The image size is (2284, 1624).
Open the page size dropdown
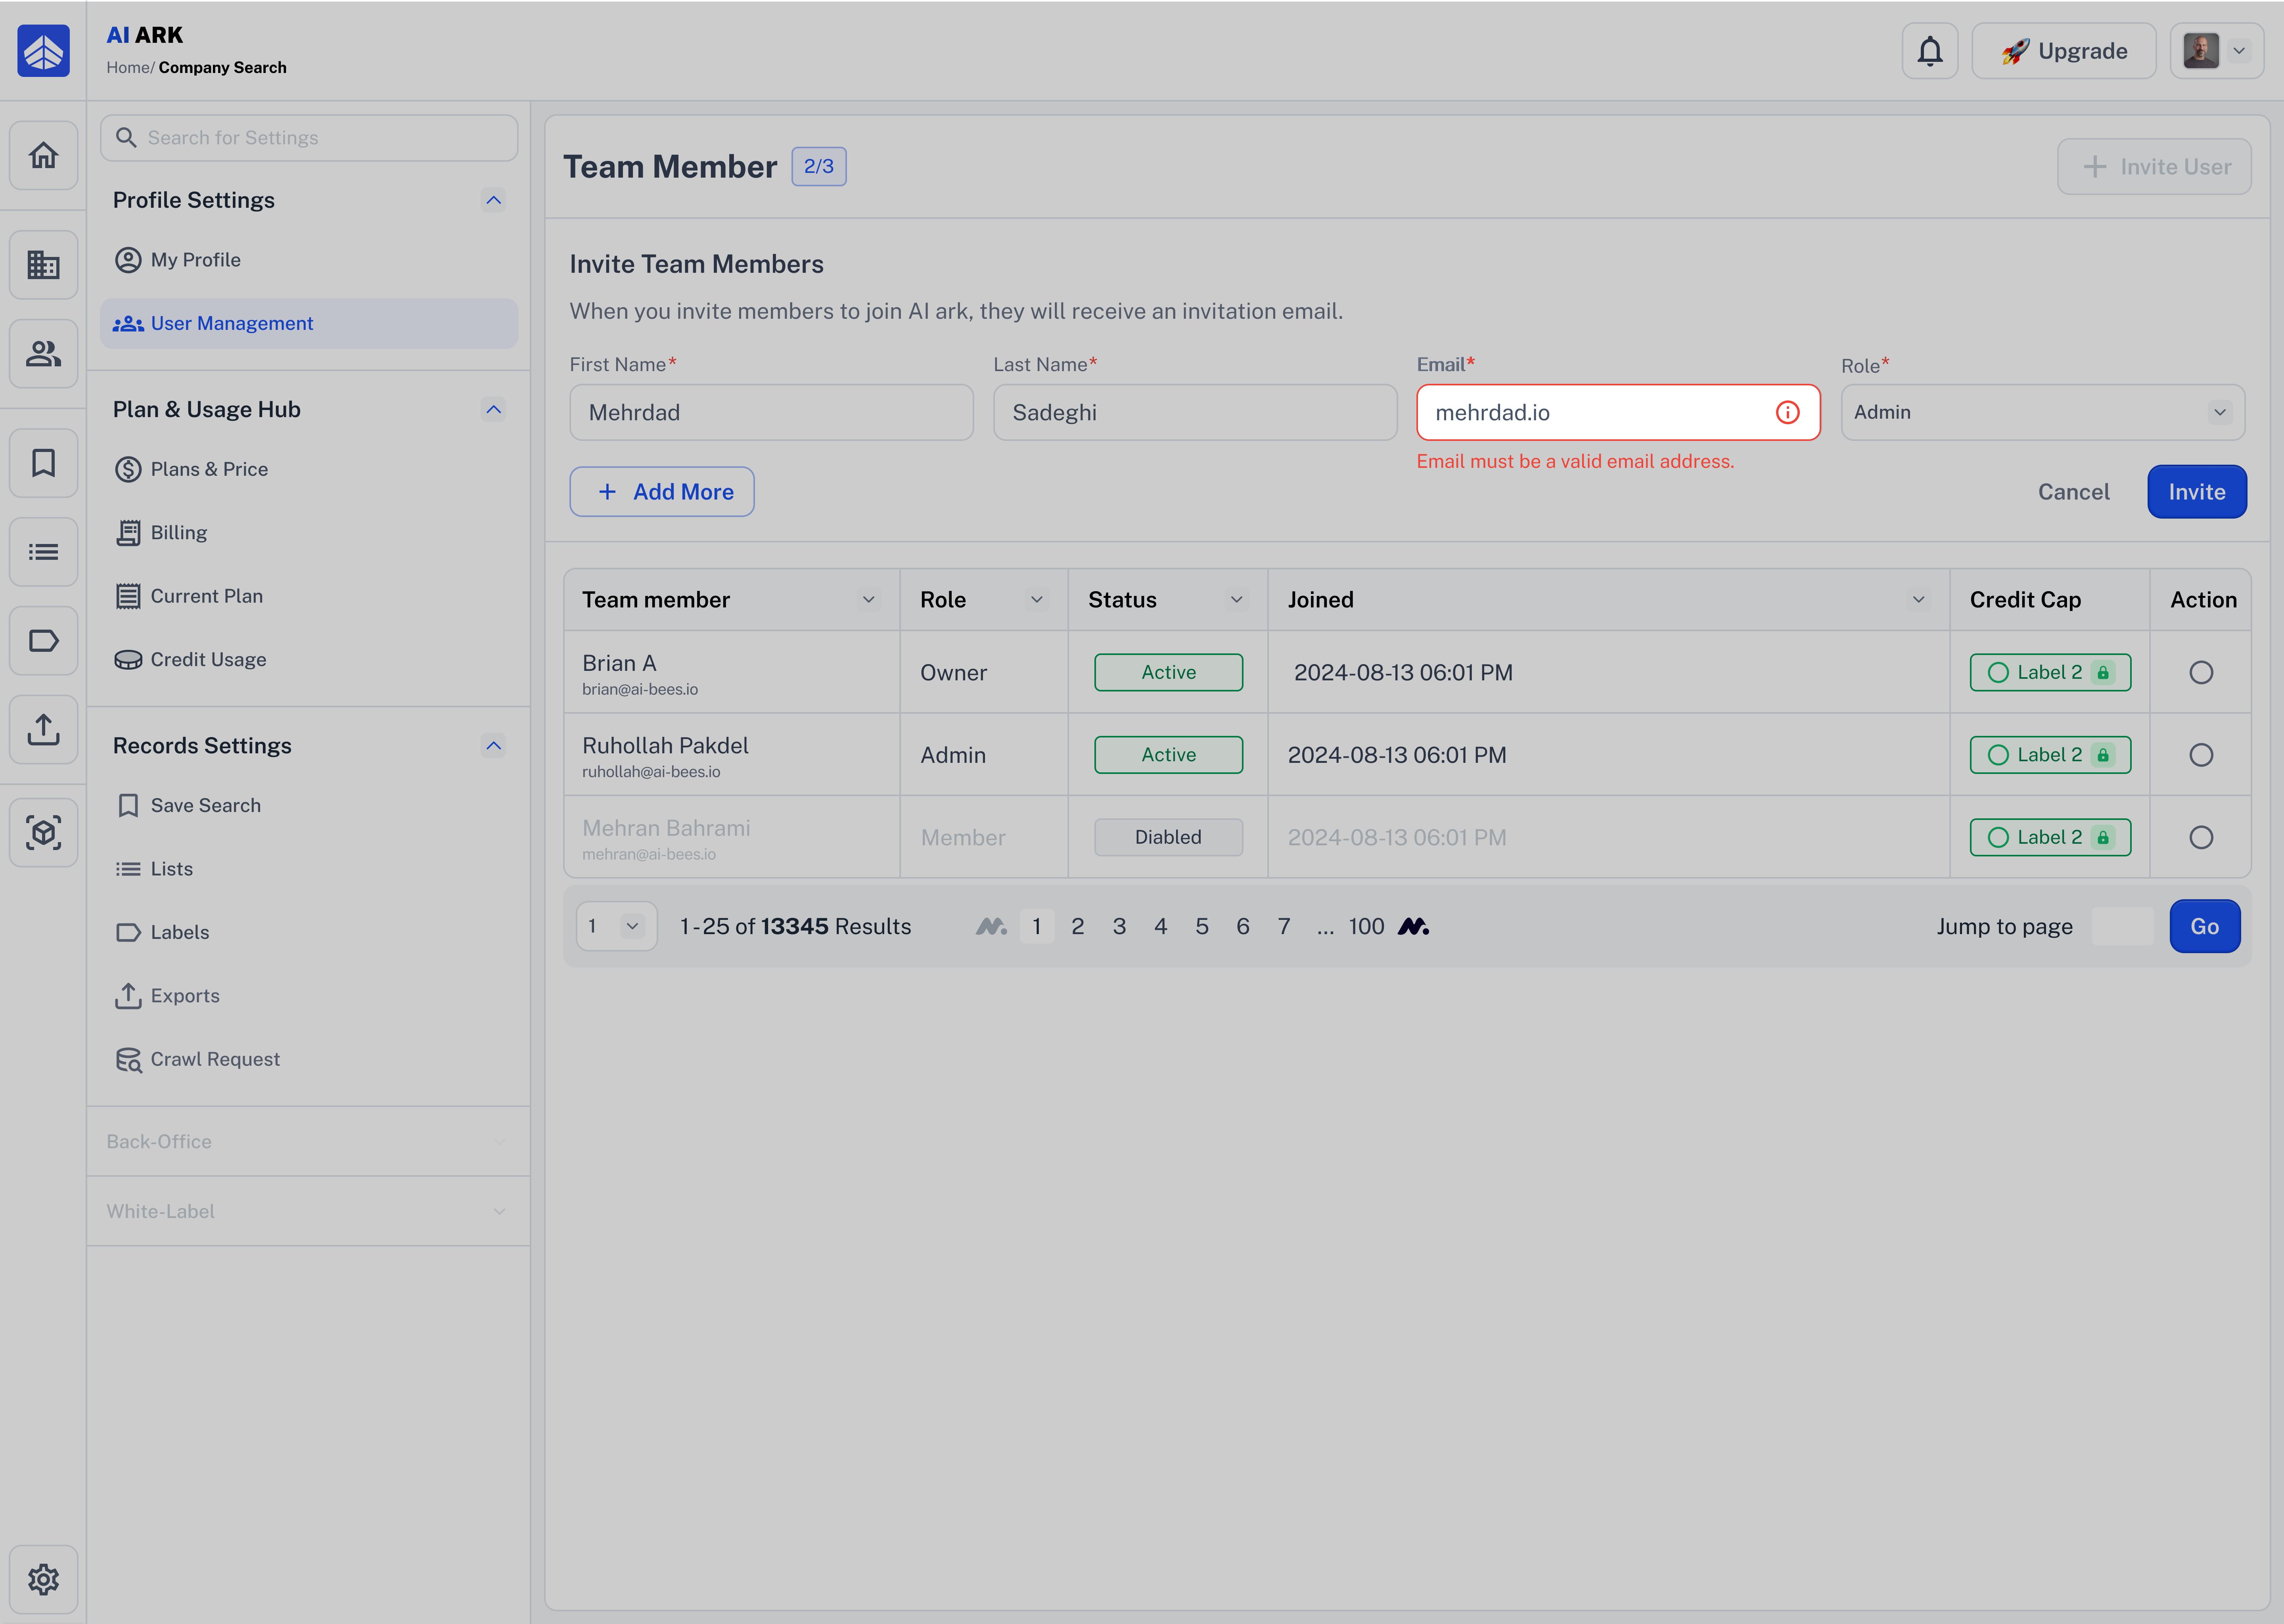click(x=616, y=927)
